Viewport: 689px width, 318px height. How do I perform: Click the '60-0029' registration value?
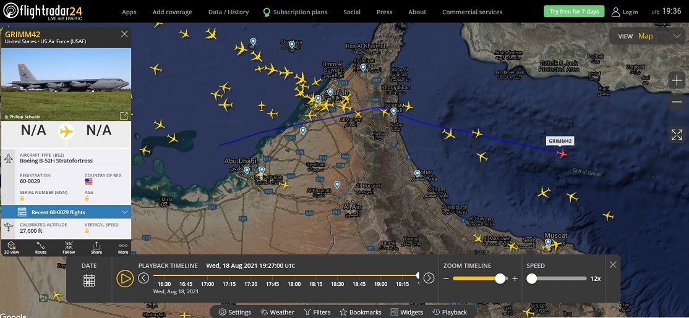click(x=30, y=181)
